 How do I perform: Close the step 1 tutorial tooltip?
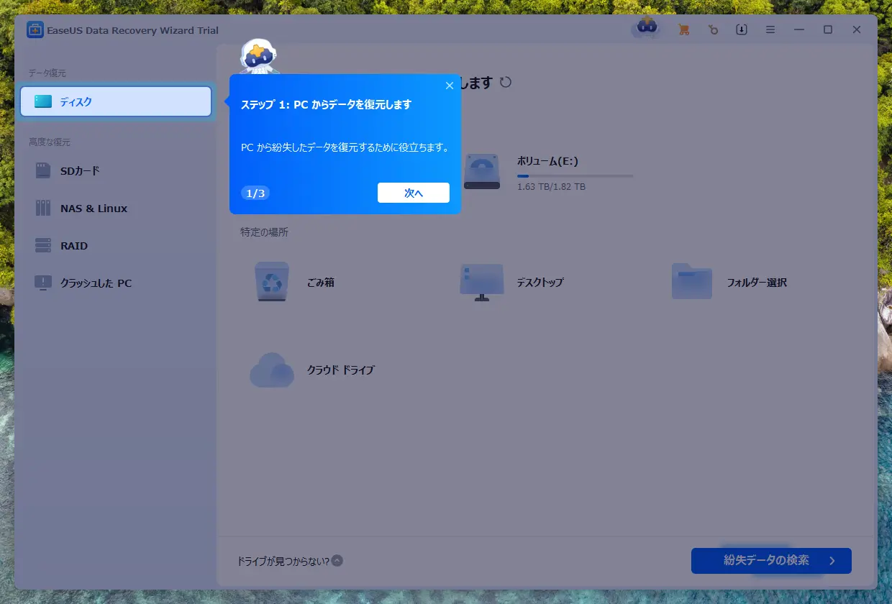click(450, 86)
